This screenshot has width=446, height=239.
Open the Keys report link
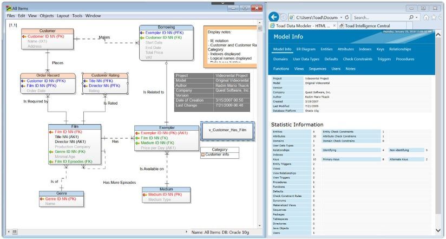381,49
